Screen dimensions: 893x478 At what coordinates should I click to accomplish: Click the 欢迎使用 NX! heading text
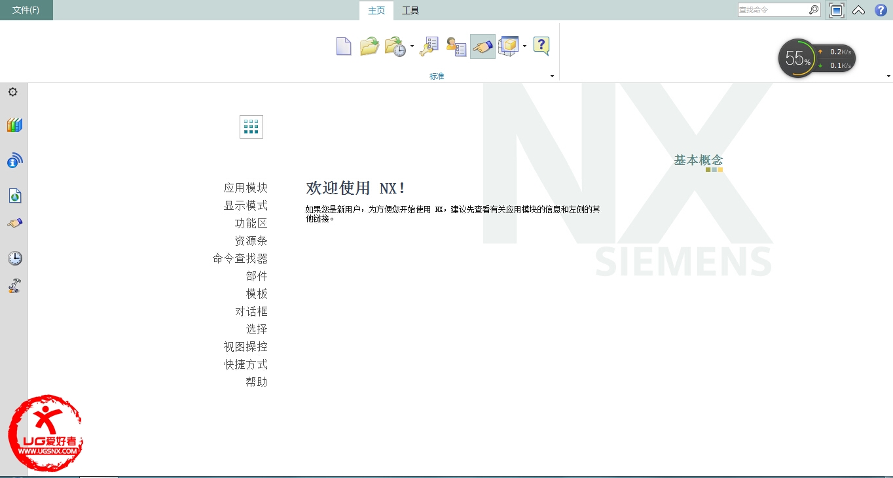[x=355, y=188]
